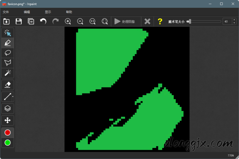
Task: Pick the Magic wand tool
Action: (x=8, y=72)
